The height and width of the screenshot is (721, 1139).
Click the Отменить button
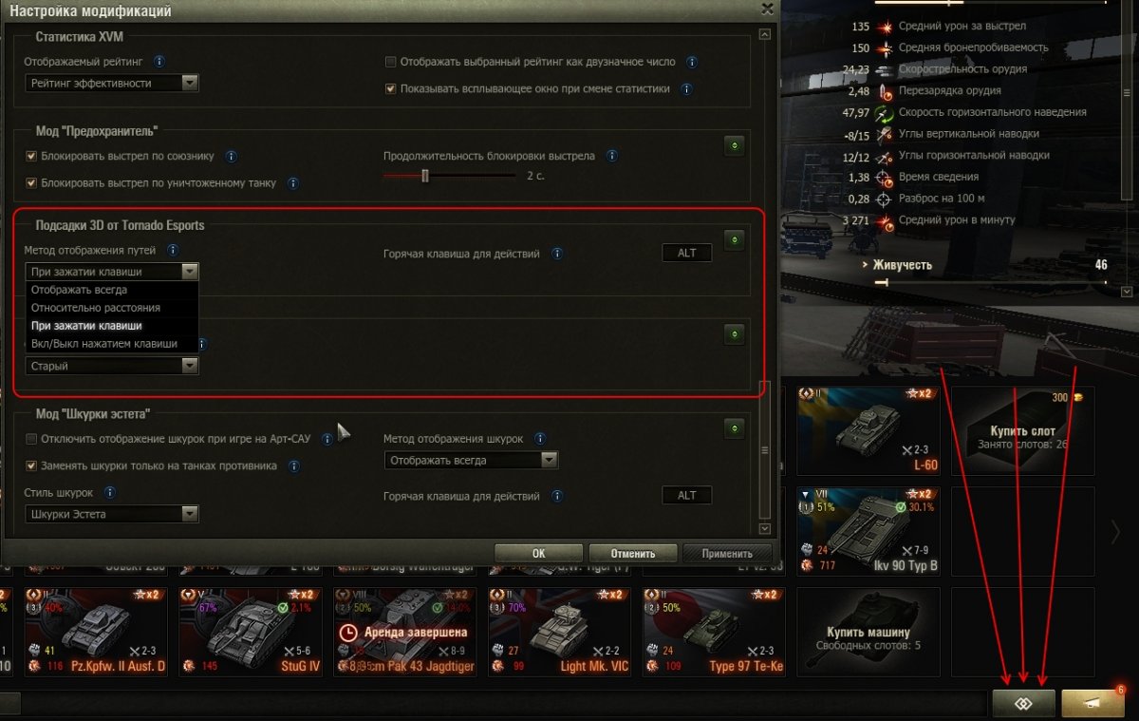(x=633, y=553)
